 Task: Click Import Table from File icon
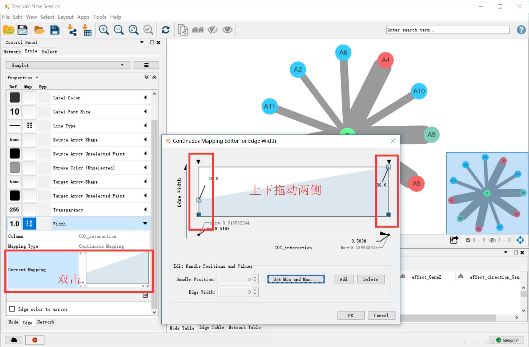pyautogui.click(x=87, y=30)
